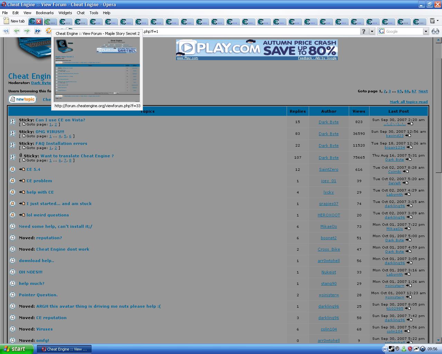
Task: Click the glasses Fit to width icon
Action: pyautogui.click(x=435, y=31)
